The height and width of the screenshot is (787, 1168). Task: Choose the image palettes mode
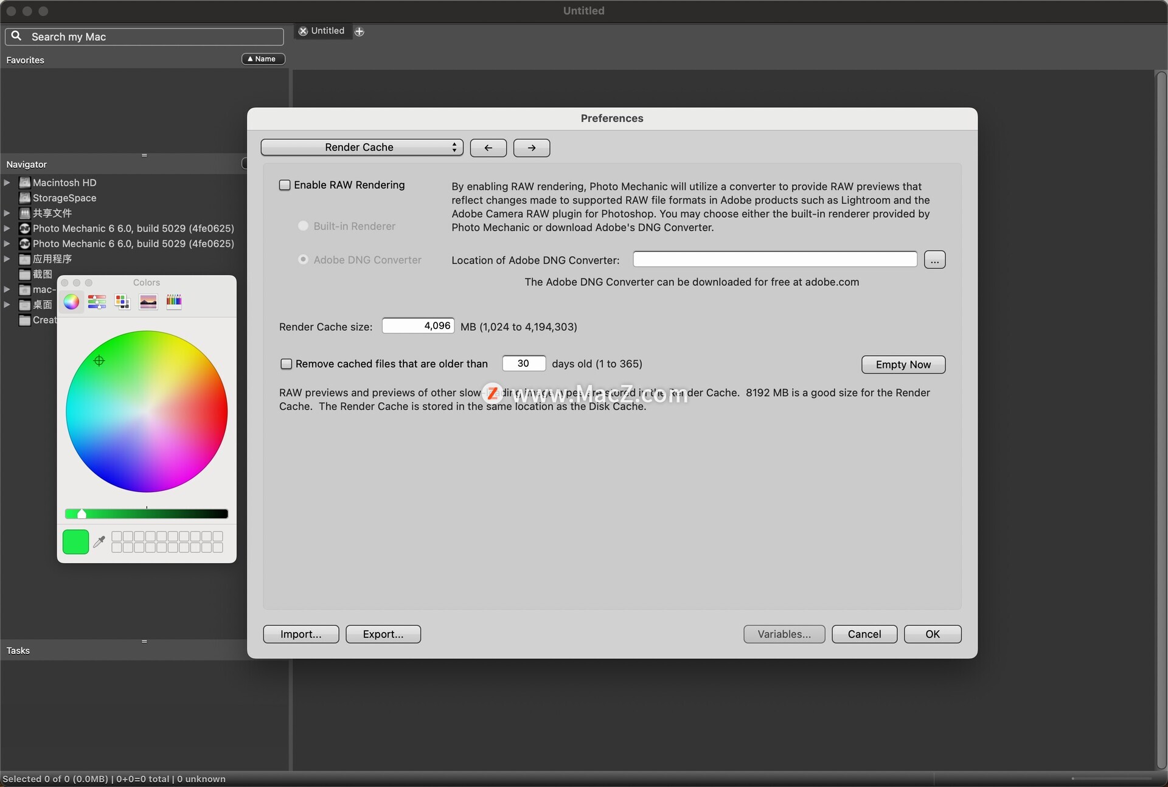(148, 302)
